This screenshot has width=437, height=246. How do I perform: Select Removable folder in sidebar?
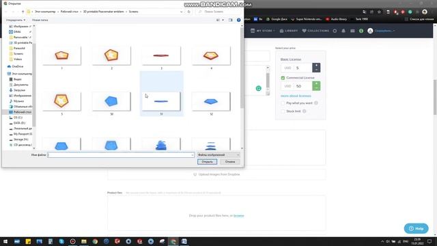point(20,38)
